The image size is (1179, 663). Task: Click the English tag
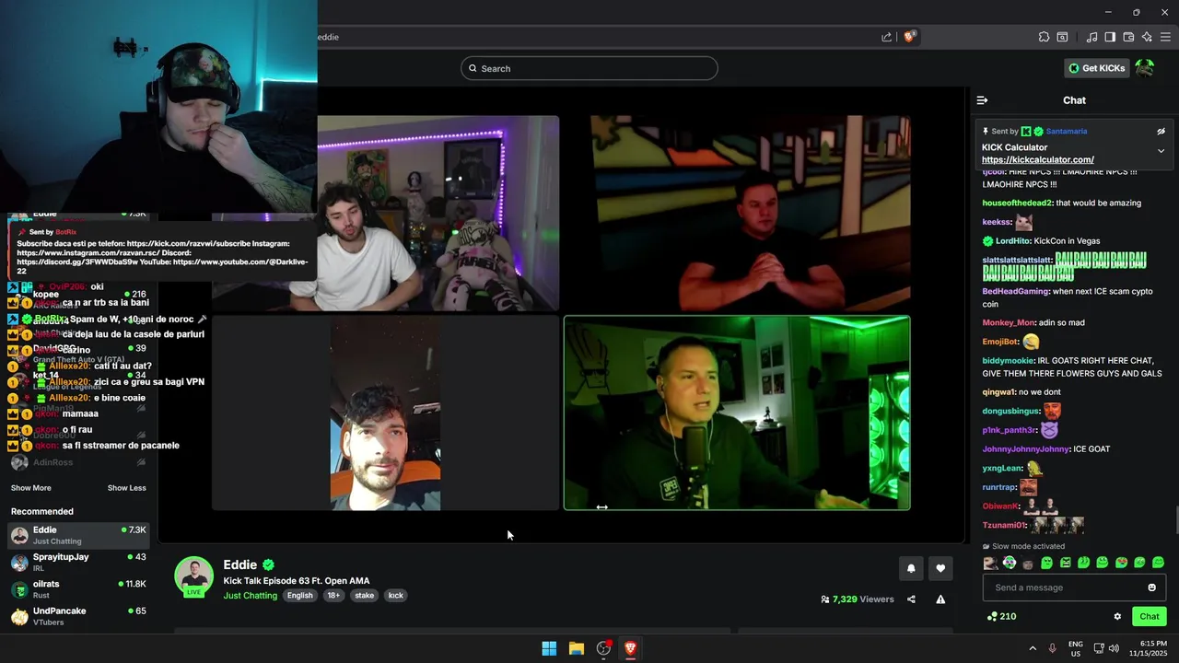[x=299, y=596]
